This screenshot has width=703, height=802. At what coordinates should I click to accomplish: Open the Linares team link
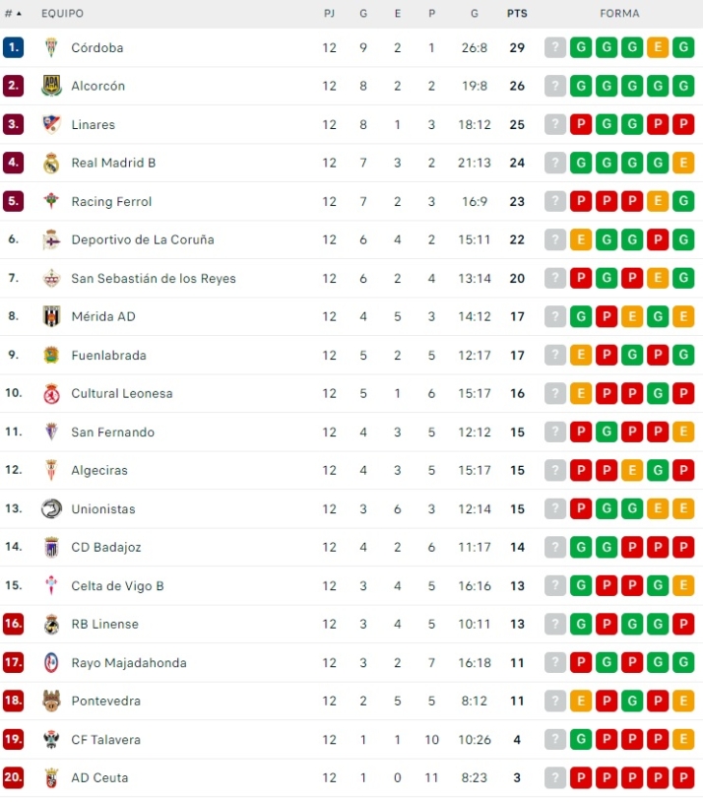93,124
